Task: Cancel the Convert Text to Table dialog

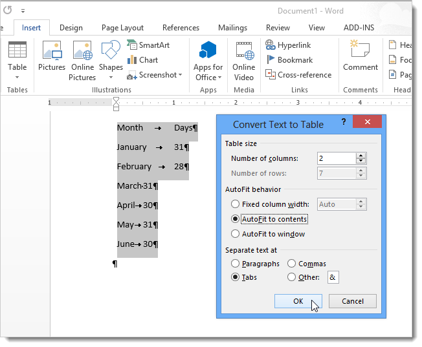Action: tap(352, 301)
